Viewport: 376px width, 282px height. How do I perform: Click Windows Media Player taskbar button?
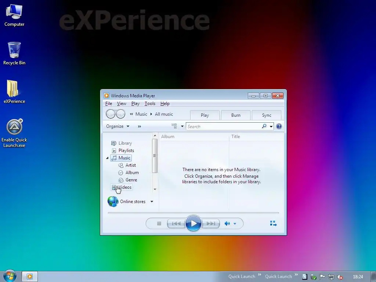[x=30, y=276]
